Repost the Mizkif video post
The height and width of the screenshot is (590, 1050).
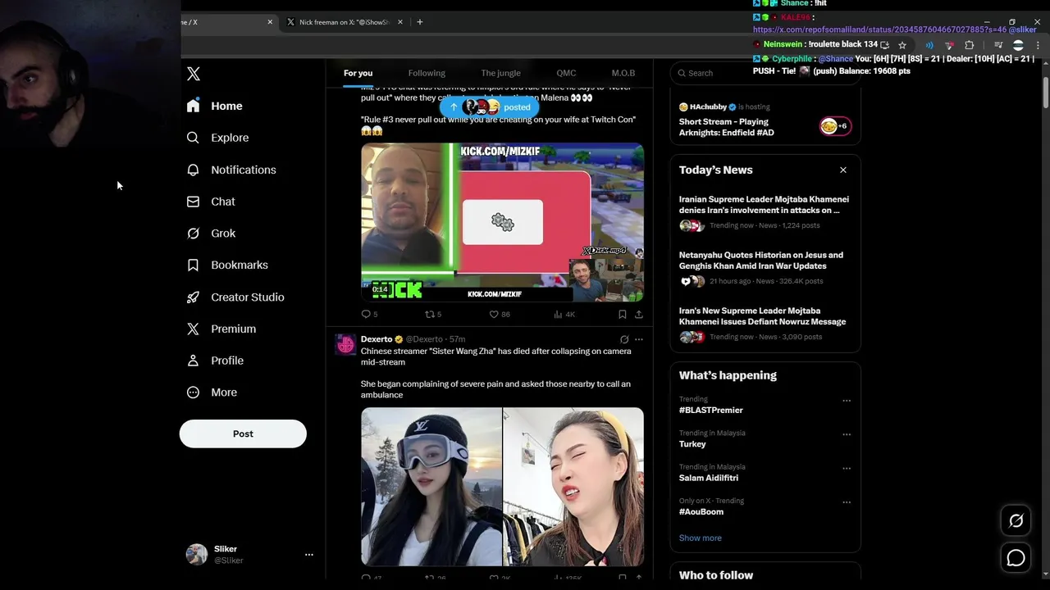[x=432, y=314]
